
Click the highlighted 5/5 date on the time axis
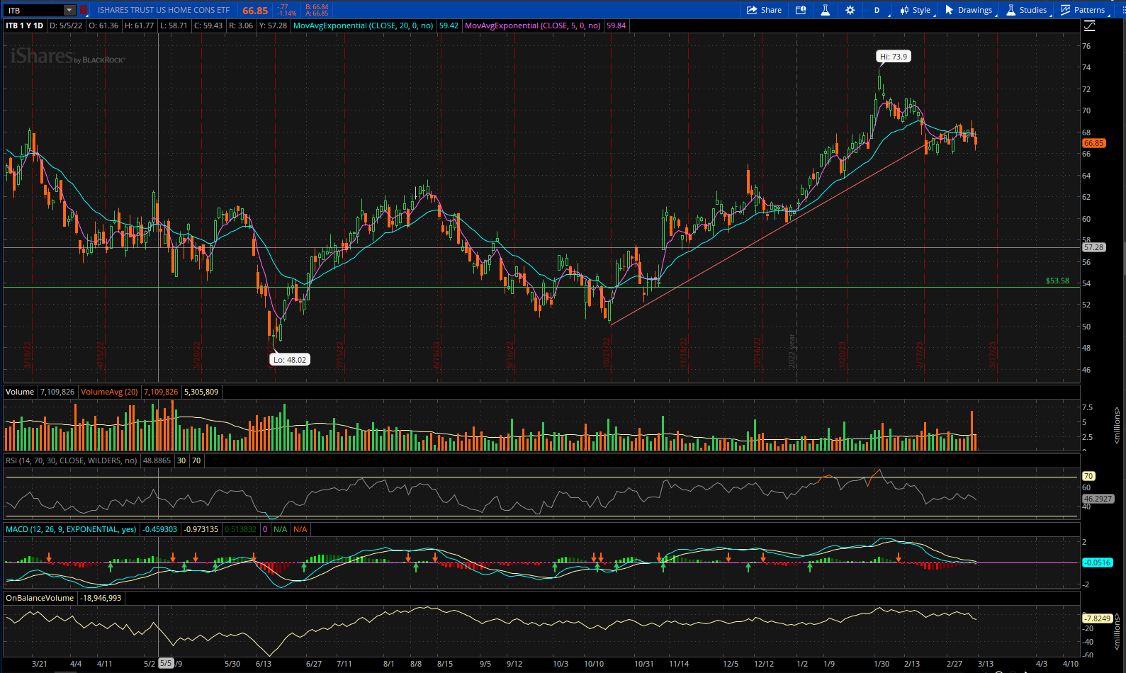[166, 664]
